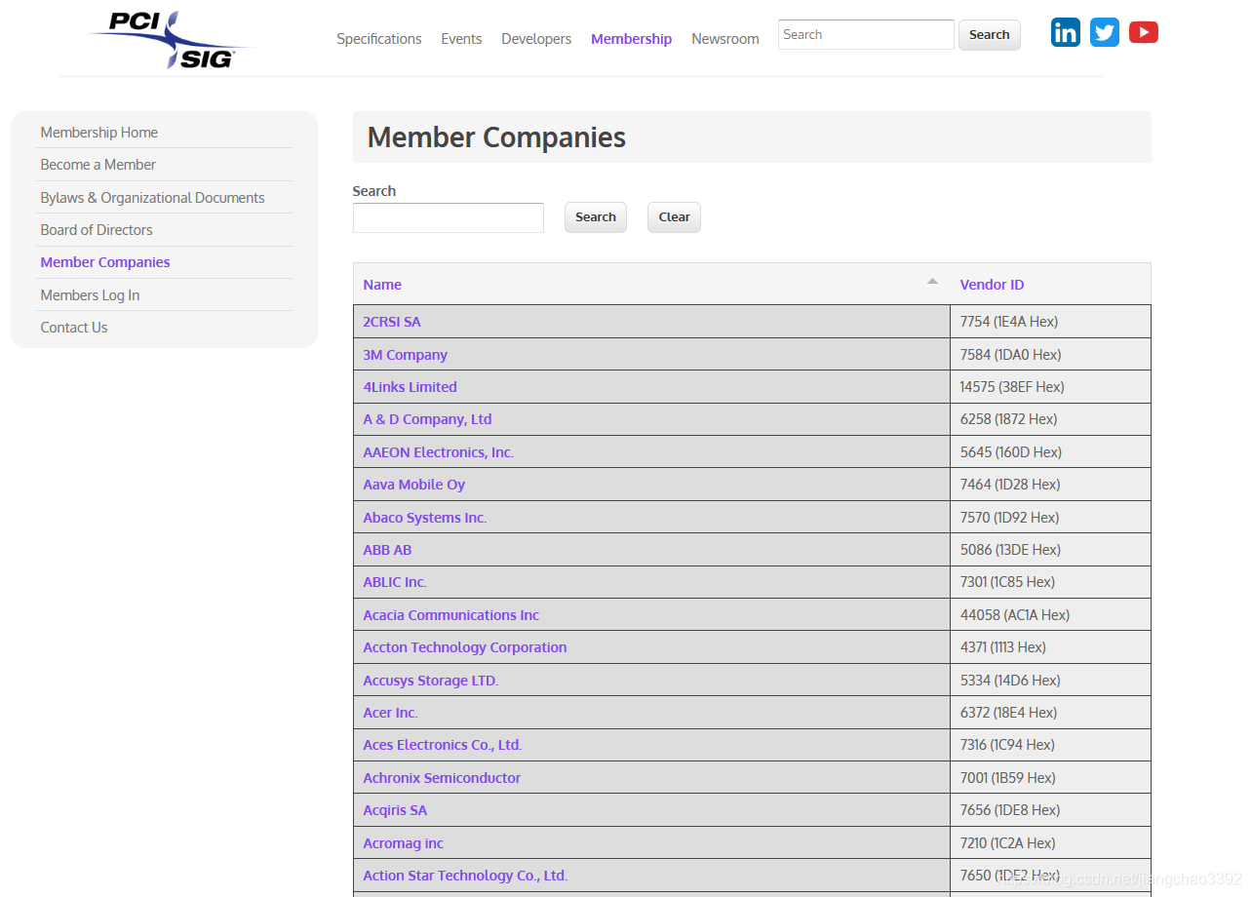Select vendor ID 7464 (1D28 Hex)
Screen dimensions: 1251x897
(1010, 485)
